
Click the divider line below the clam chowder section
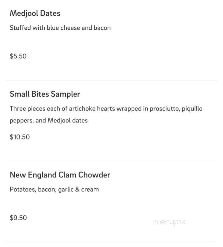click(x=111, y=242)
